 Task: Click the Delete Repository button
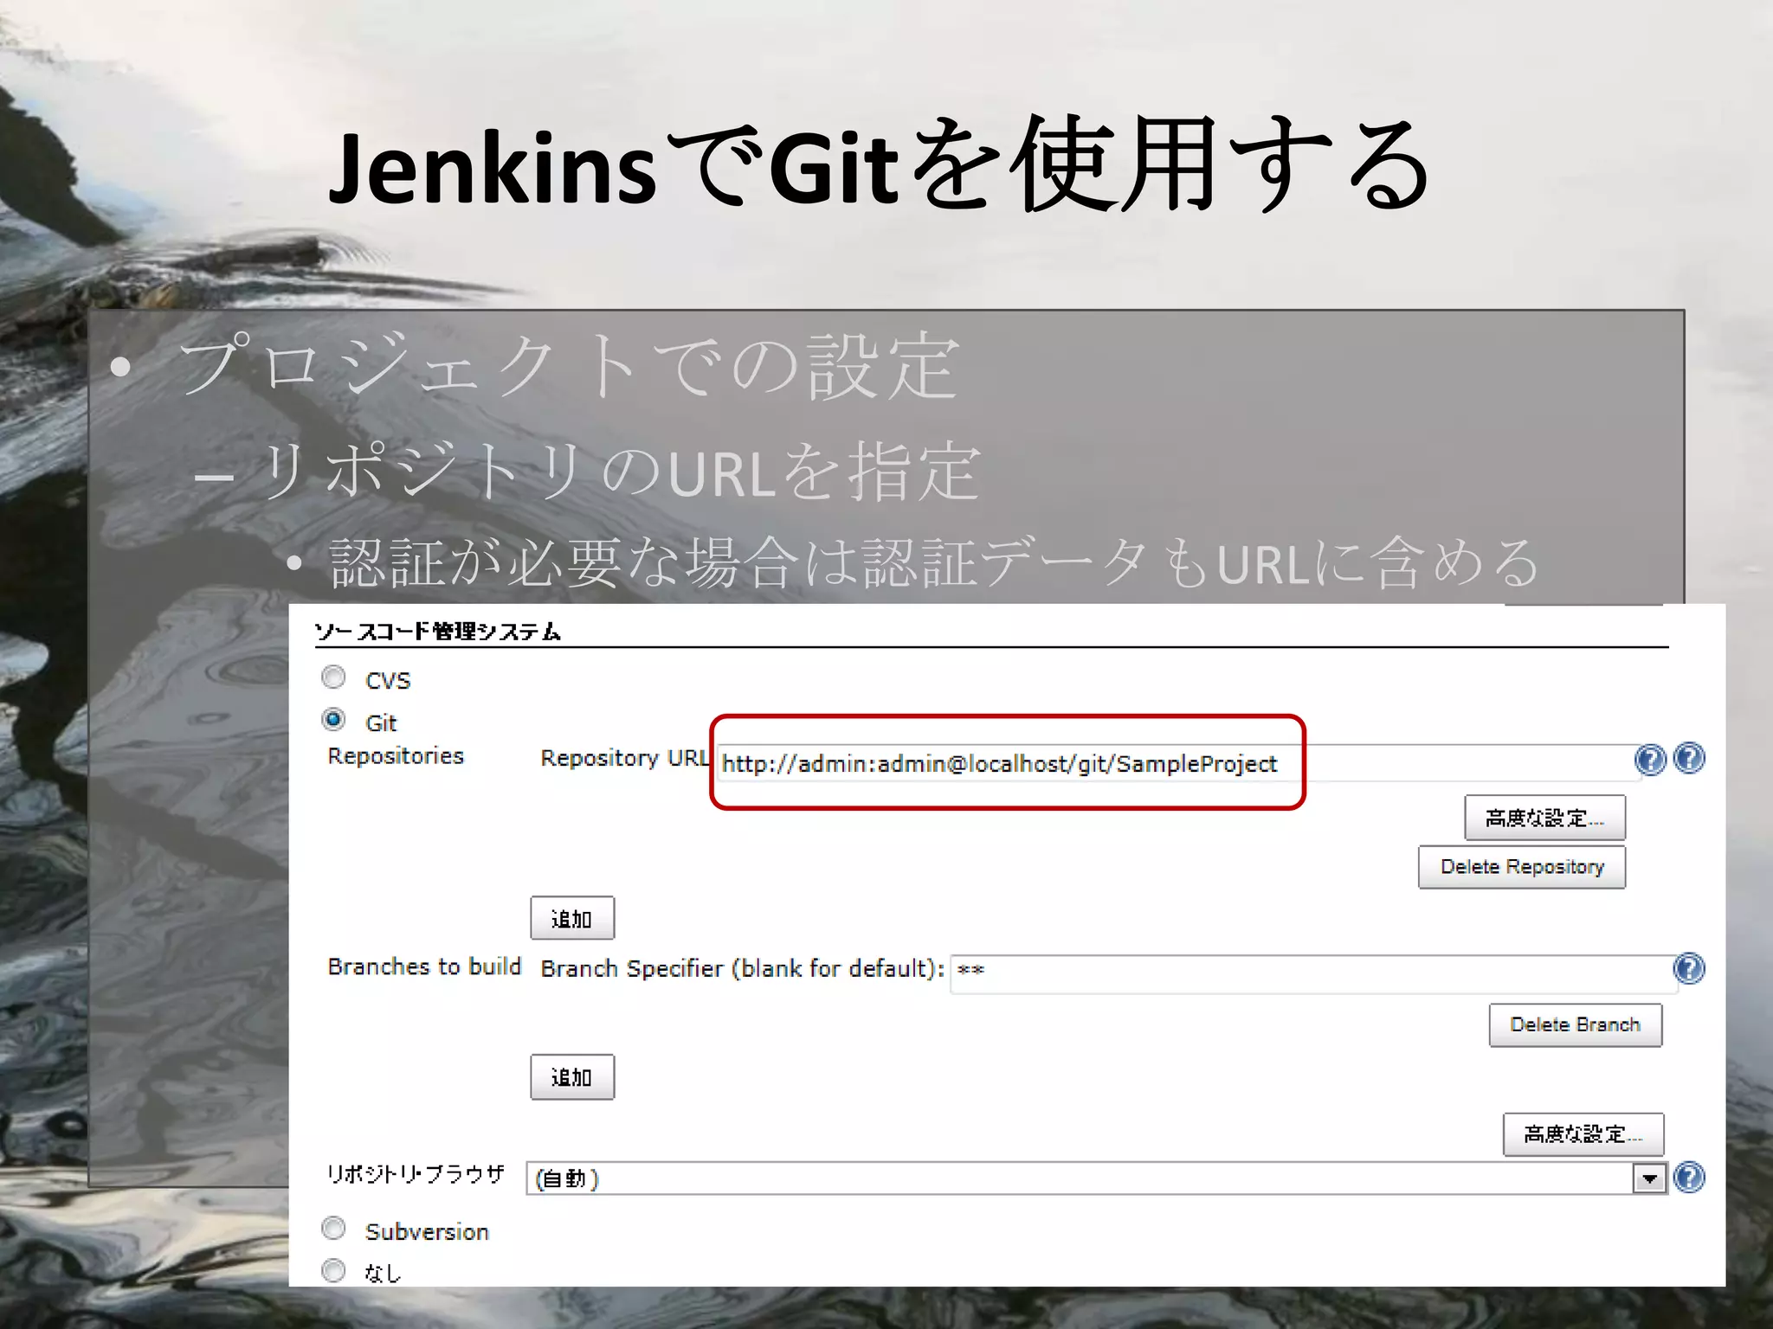pyautogui.click(x=1522, y=867)
